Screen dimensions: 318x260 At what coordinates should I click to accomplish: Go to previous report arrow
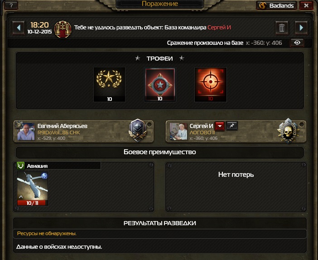coord(19,28)
